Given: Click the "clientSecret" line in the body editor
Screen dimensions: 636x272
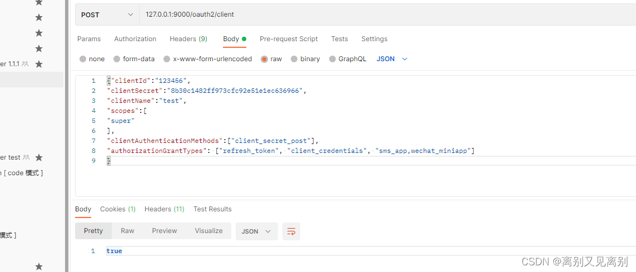Looking at the screenshot, I should click(x=206, y=91).
